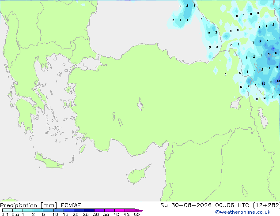Select the 25–30 mm legend color swatch
This screenshot has width=280, height=216.
click(x=89, y=210)
